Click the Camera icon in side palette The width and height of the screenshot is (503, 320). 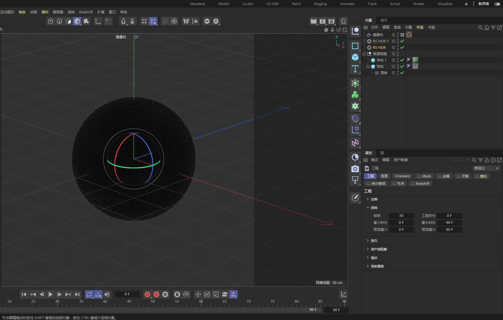(355, 169)
